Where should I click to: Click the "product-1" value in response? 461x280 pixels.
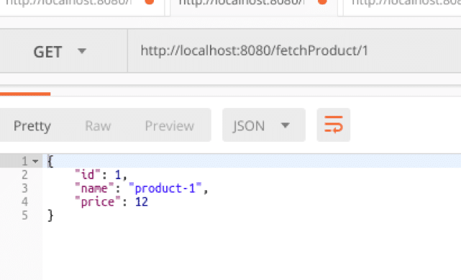(x=165, y=189)
